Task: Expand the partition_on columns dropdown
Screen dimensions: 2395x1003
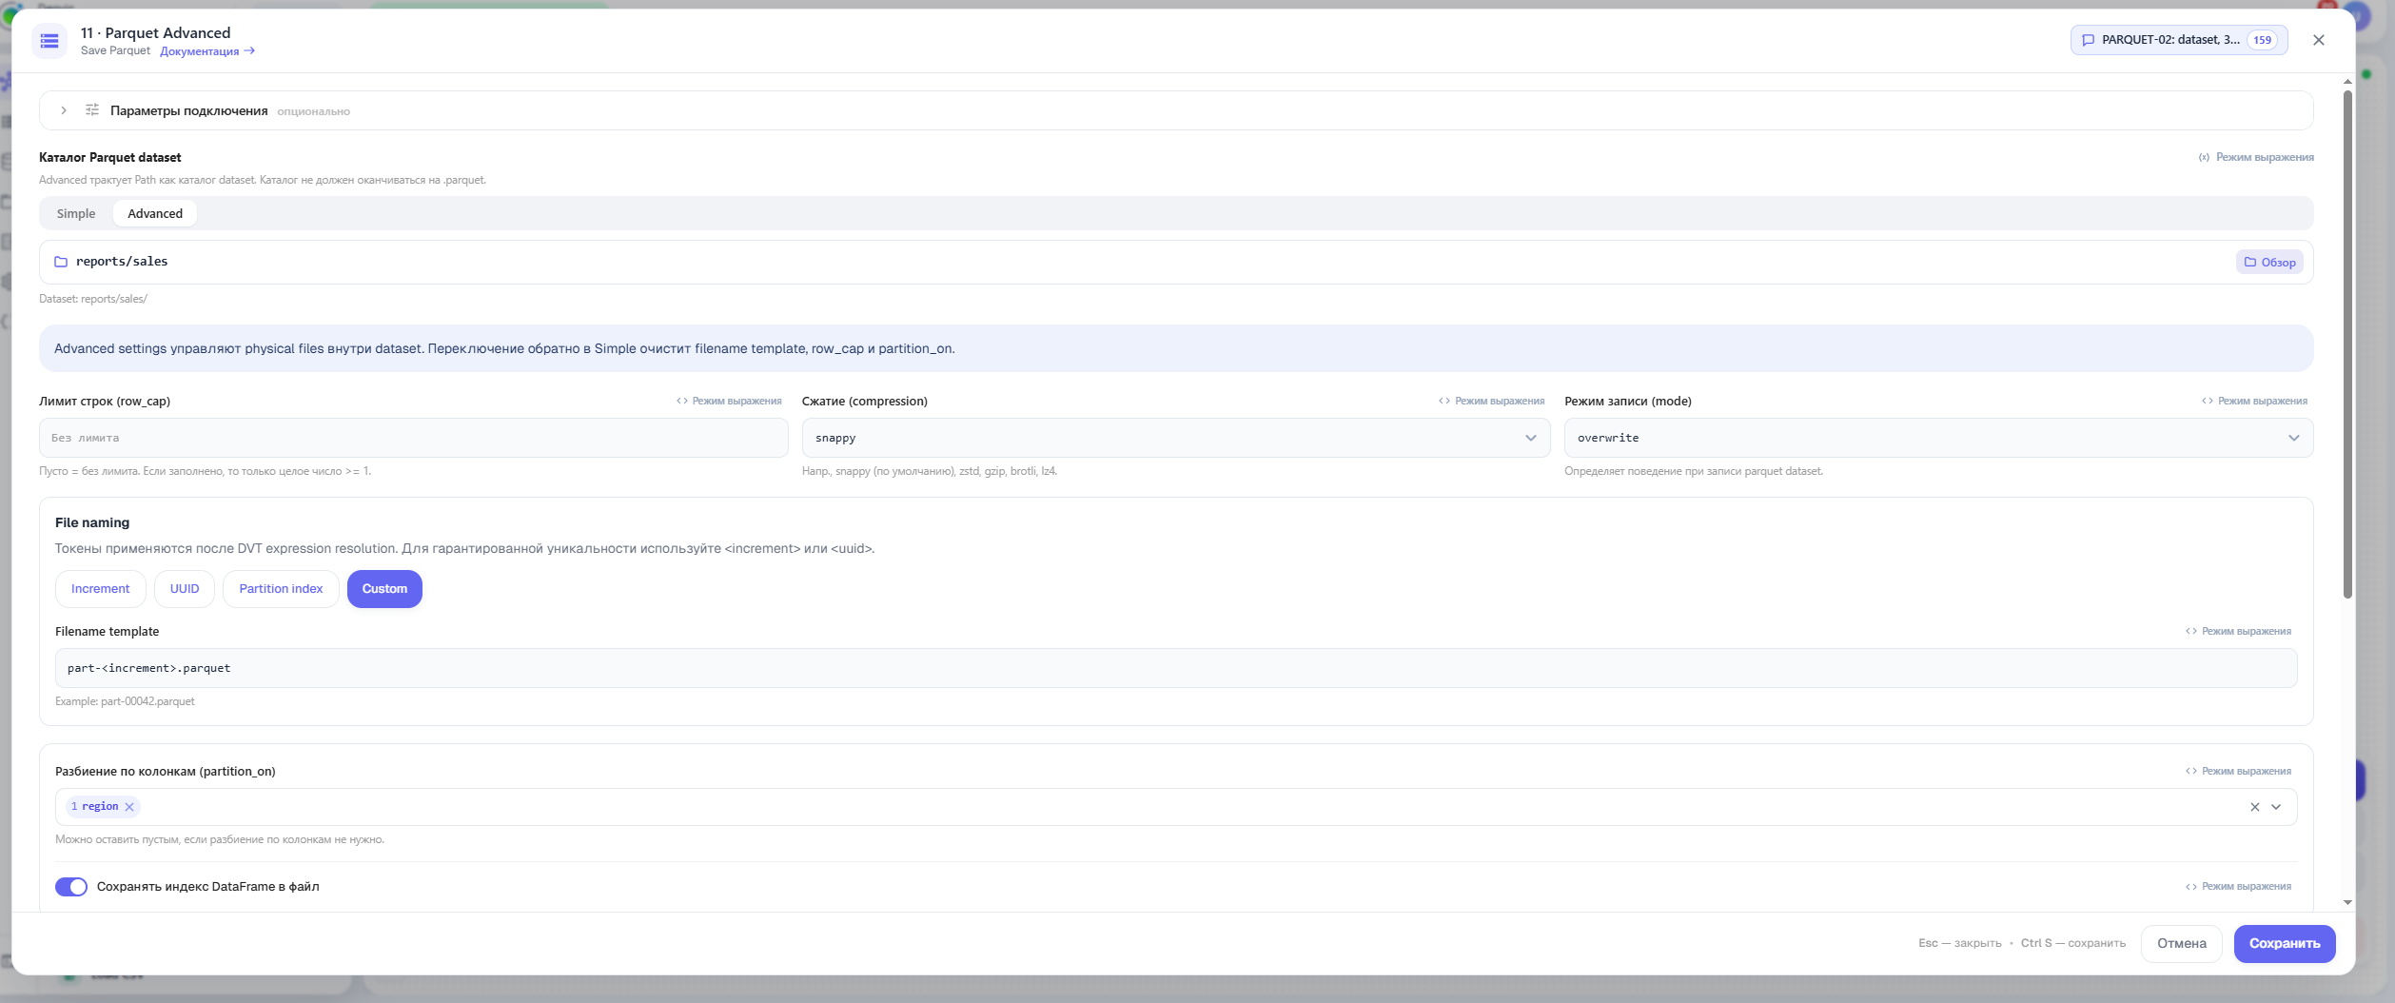Action: click(x=2276, y=807)
